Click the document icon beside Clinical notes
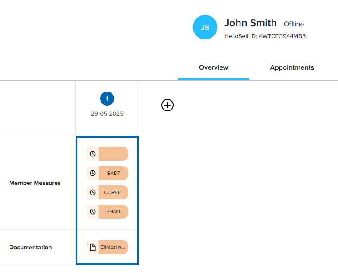The width and height of the screenshot is (338, 273). coord(93,247)
